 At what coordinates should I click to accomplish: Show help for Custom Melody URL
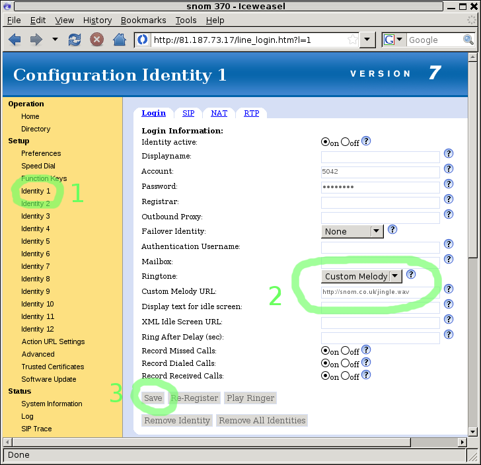(x=449, y=289)
